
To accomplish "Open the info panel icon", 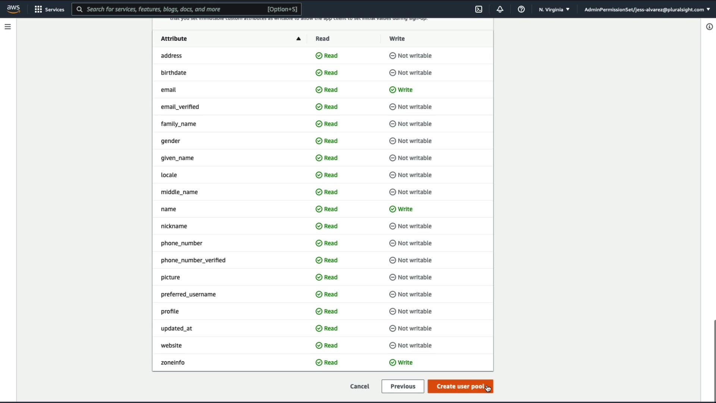I will click(709, 27).
